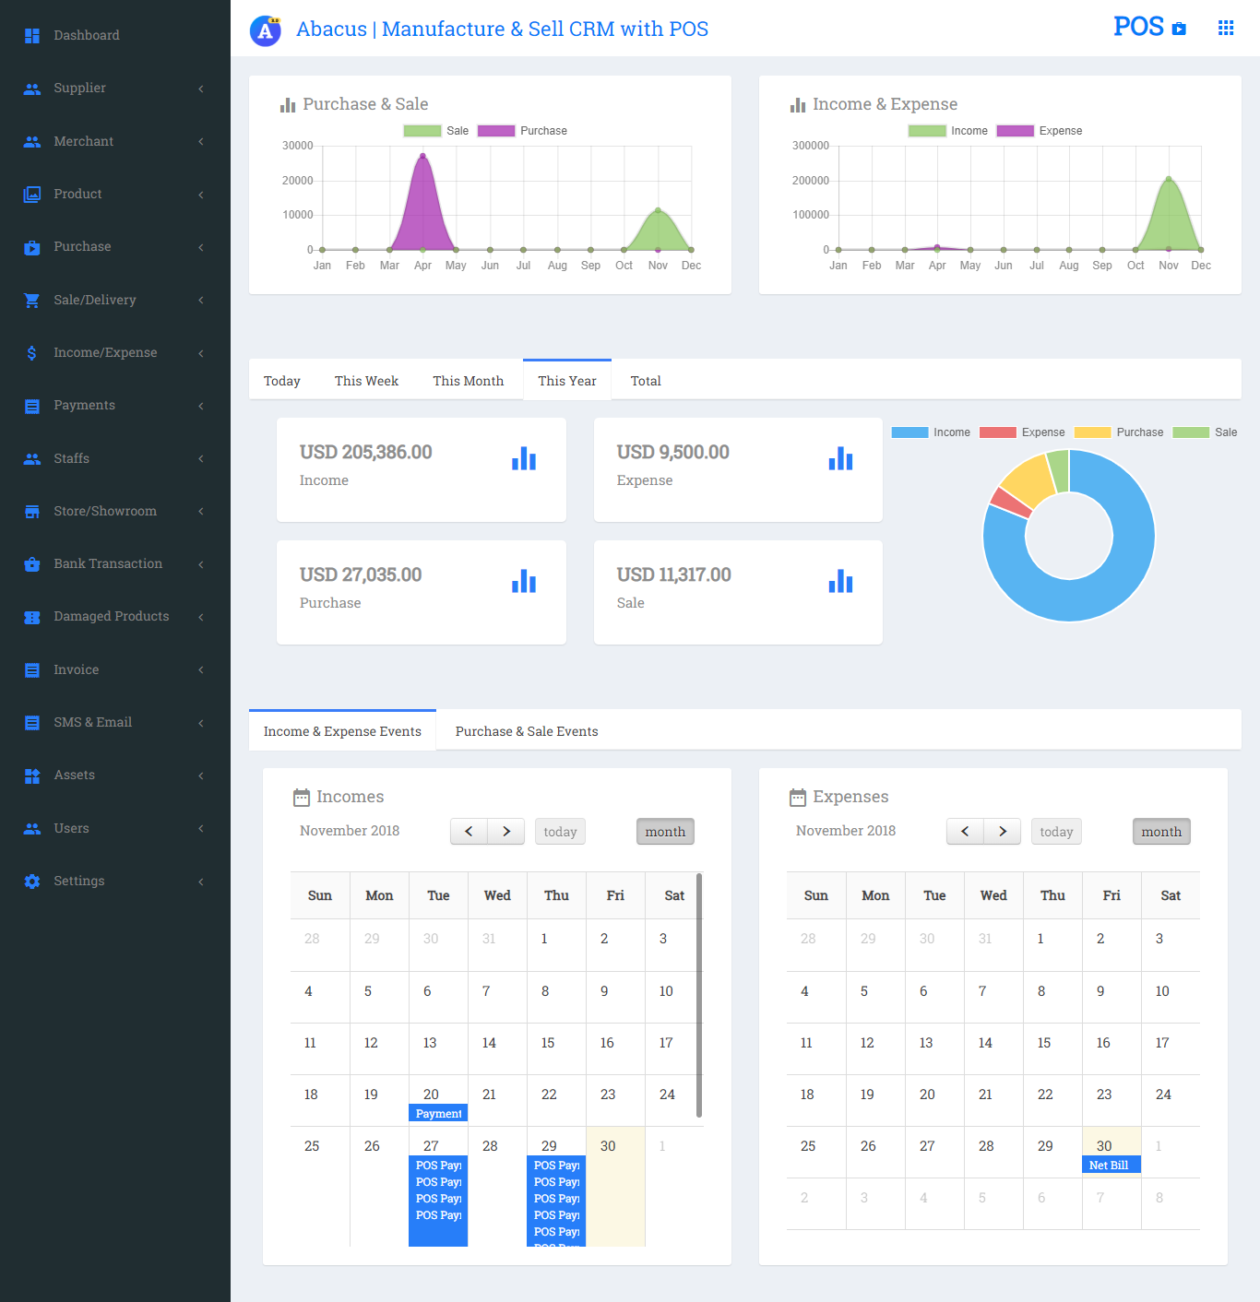Expand the Supplier sidebar menu chevron

point(201,89)
